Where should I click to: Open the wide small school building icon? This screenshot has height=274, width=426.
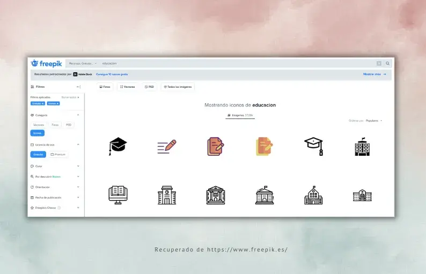[x=362, y=195]
